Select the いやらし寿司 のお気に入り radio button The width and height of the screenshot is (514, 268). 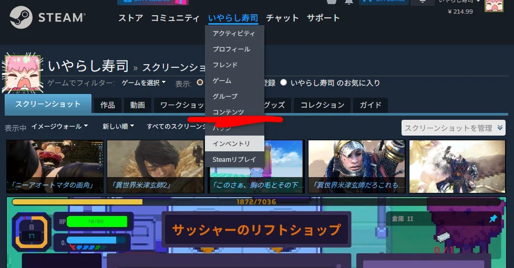[x=284, y=83]
